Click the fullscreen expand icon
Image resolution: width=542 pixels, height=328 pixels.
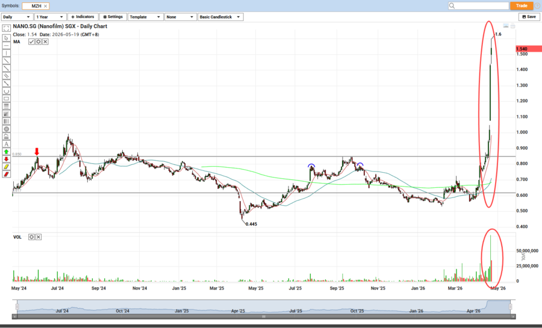click(x=7, y=29)
